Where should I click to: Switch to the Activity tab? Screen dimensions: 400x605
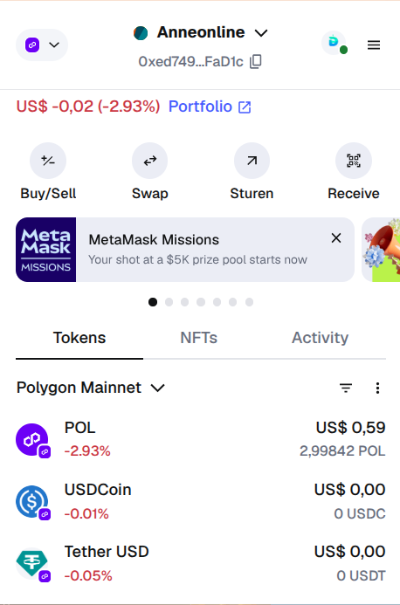click(x=320, y=338)
